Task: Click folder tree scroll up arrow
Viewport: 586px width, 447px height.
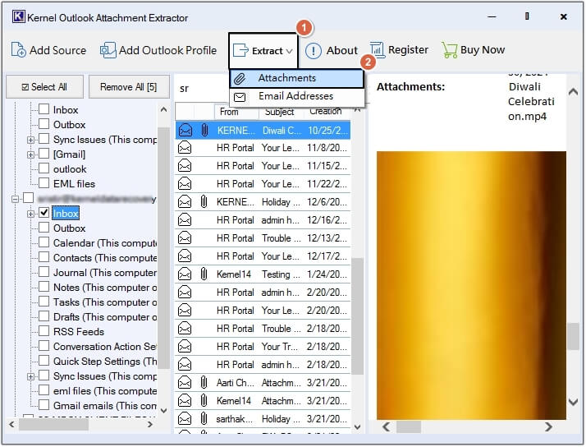Action: point(163,109)
